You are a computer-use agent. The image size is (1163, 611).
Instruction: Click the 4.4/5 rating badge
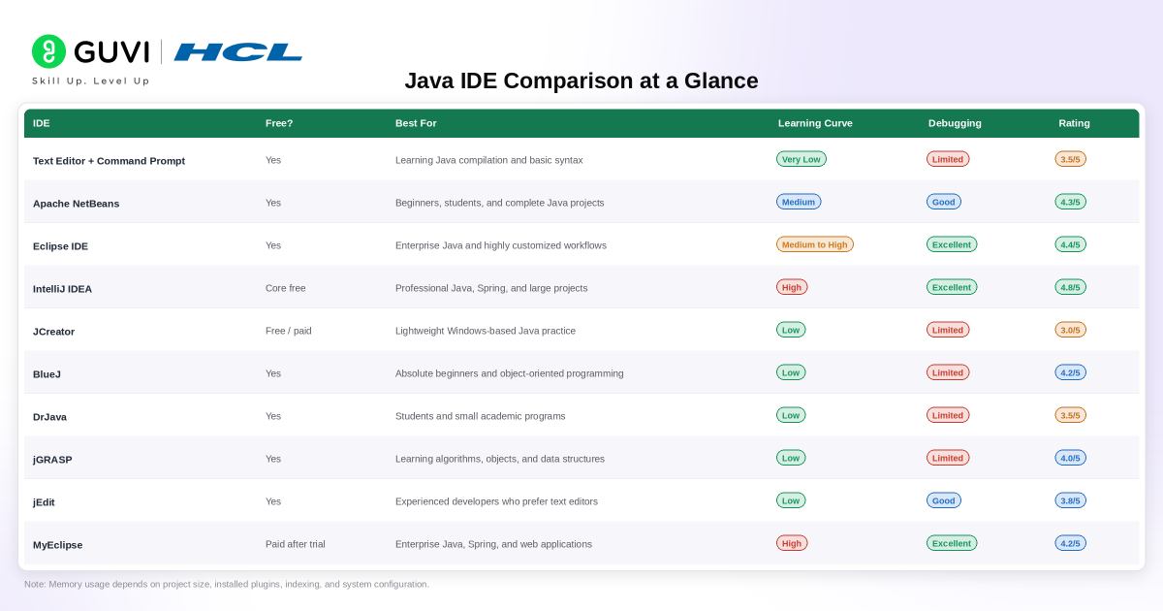1071,244
